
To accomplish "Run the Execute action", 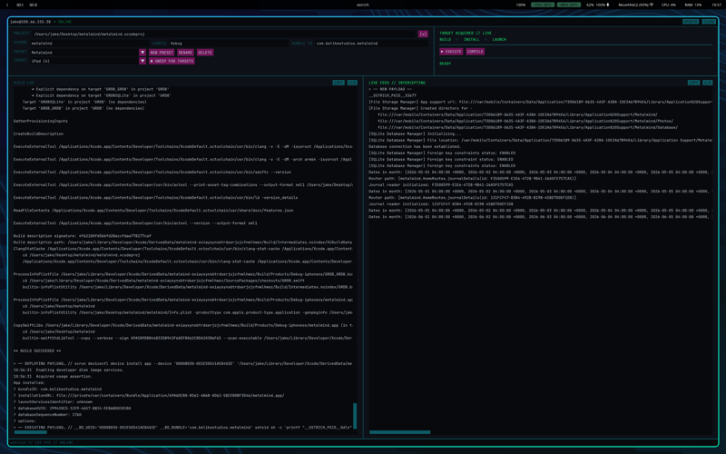I will 451,52.
